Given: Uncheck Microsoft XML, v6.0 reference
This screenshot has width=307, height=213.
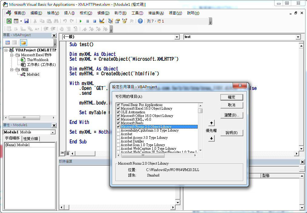Looking at the screenshot, I should (118, 119).
